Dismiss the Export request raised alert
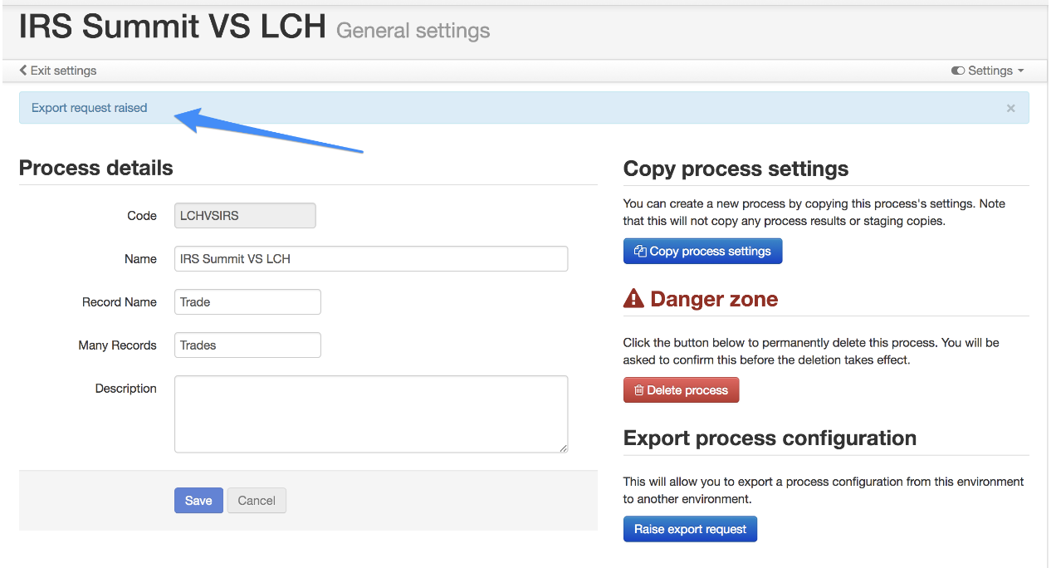This screenshot has width=1056, height=568. pos(1010,108)
